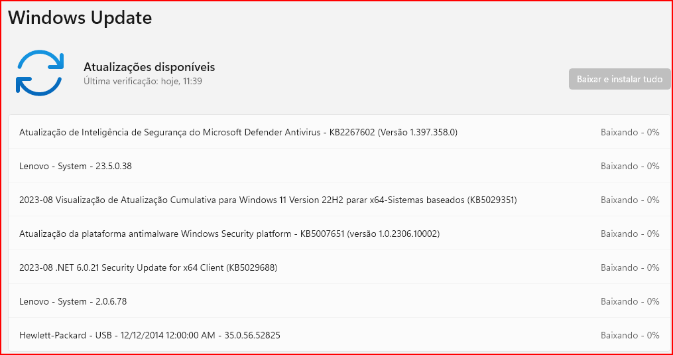The height and width of the screenshot is (355, 673).
Task: Select the 'Windows Update' page title
Action: [x=80, y=18]
